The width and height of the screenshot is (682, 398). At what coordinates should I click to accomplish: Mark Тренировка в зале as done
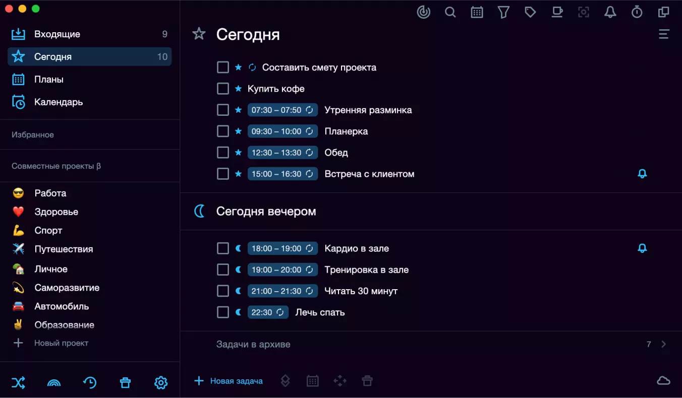(223, 270)
